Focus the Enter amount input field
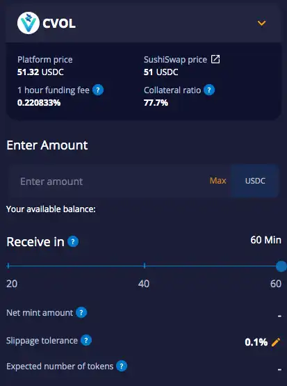287x386 pixels. [x=108, y=182]
